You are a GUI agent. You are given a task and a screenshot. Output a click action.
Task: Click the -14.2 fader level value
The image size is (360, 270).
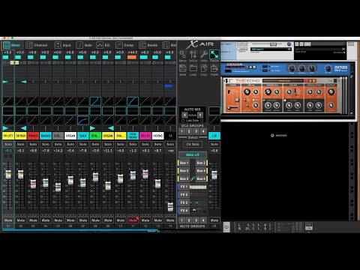58,151
